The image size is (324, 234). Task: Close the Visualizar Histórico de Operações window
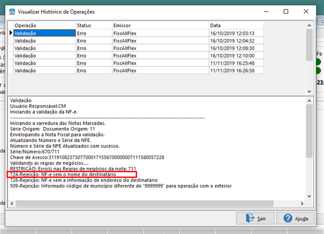[x=306, y=11]
